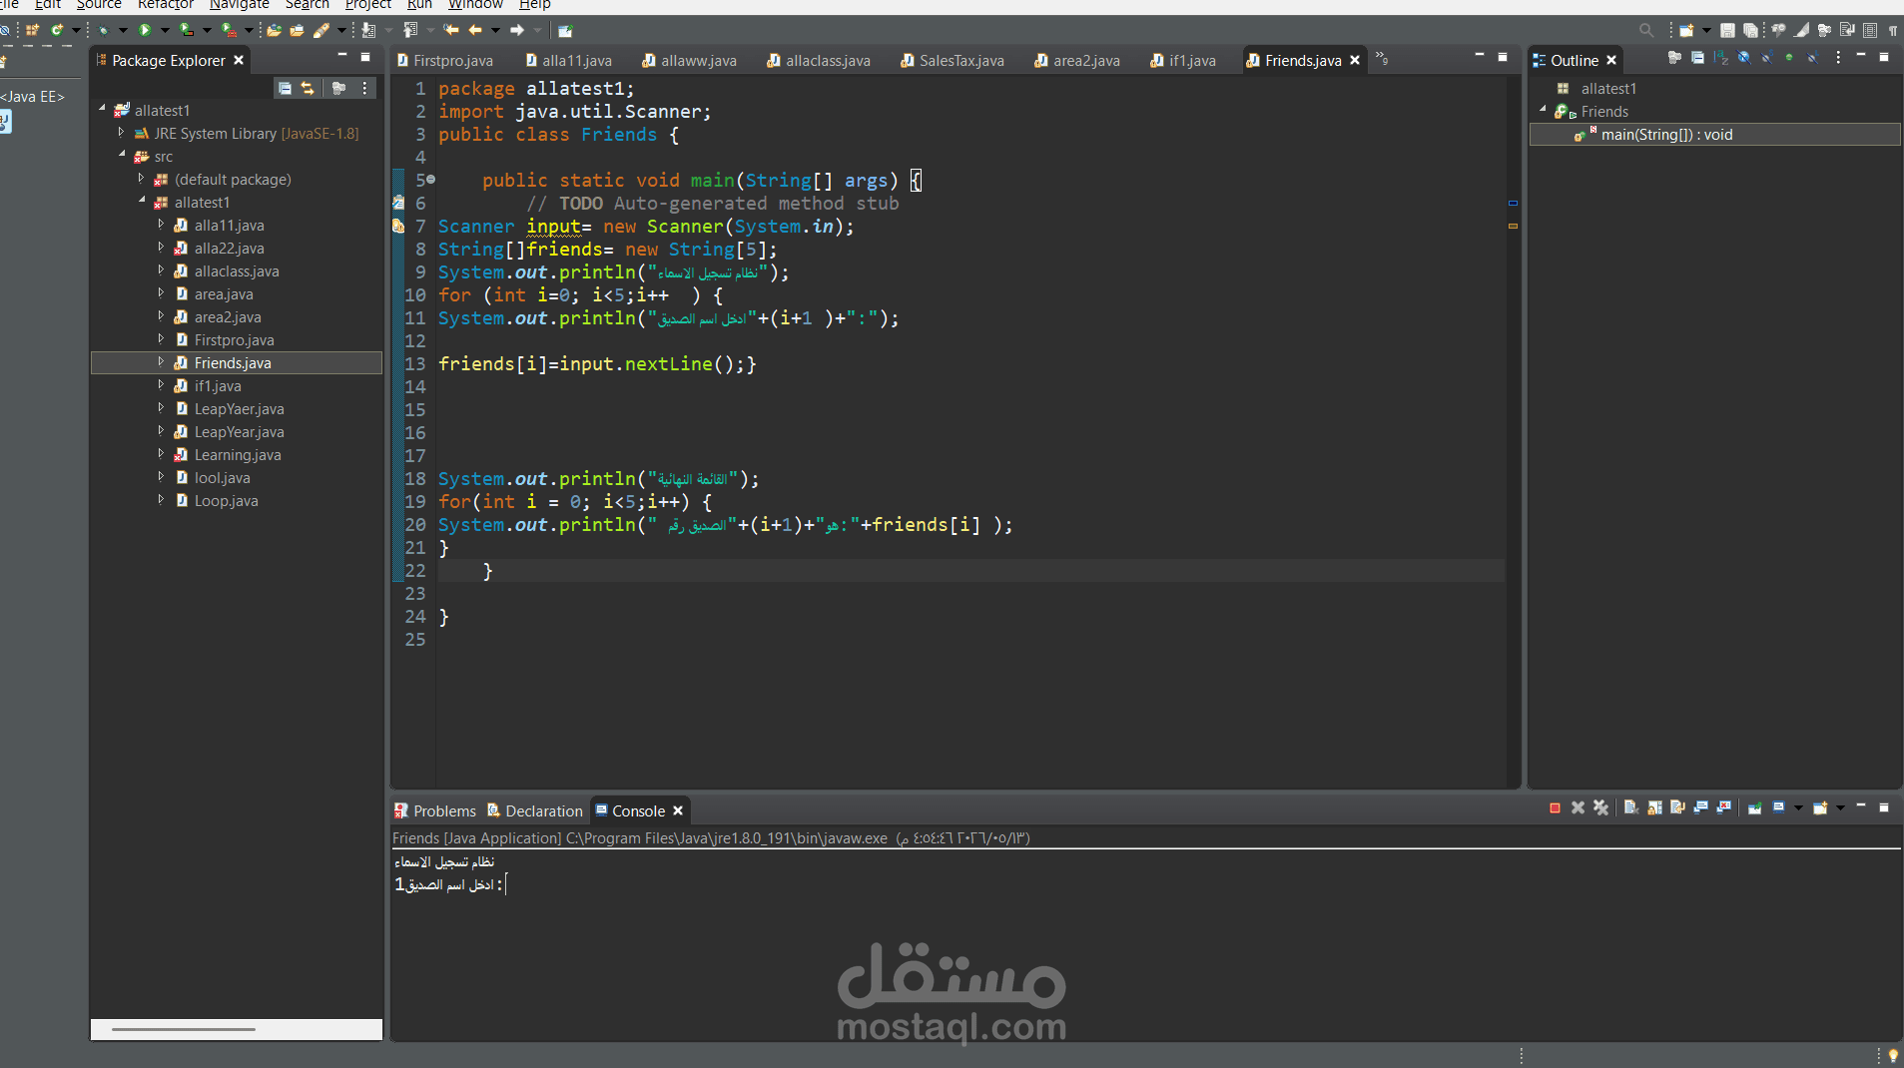Collapse All in Package Explorer toolbar
The width and height of the screenshot is (1904, 1068).
pyautogui.click(x=285, y=88)
